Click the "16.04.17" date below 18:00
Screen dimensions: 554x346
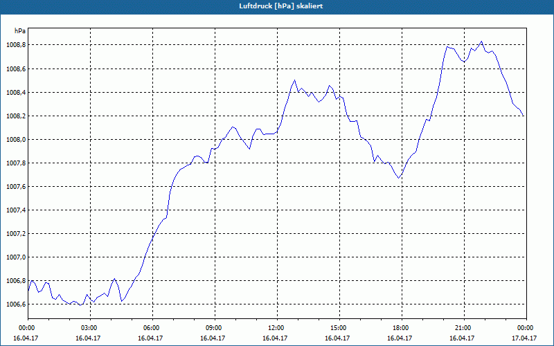[x=400, y=338]
